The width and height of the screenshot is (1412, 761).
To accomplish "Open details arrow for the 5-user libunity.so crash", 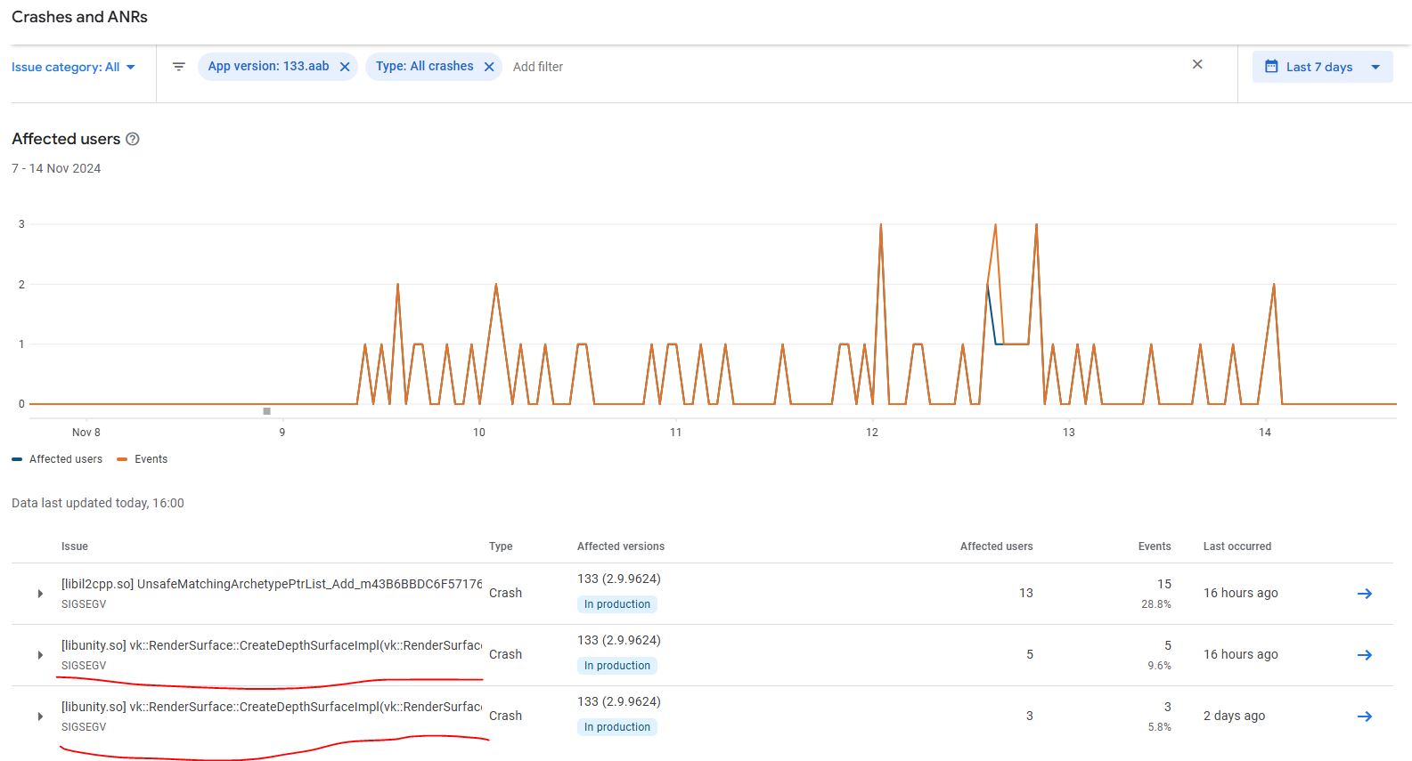I will (1364, 655).
